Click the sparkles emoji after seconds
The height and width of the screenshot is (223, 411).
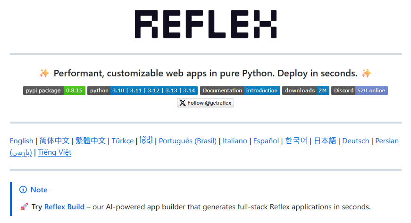tap(367, 73)
